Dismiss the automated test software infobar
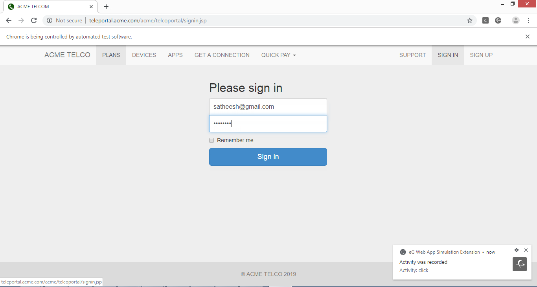This screenshot has height=287, width=537. (x=528, y=37)
